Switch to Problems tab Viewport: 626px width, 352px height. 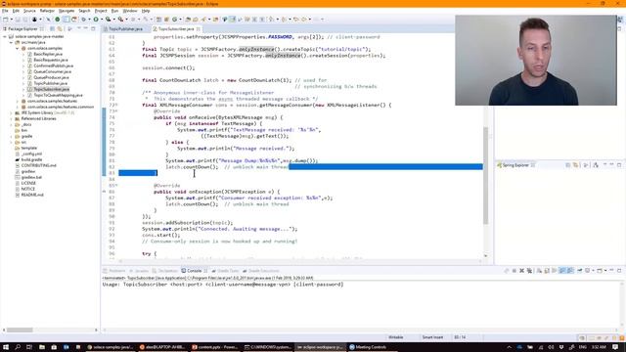click(x=114, y=271)
